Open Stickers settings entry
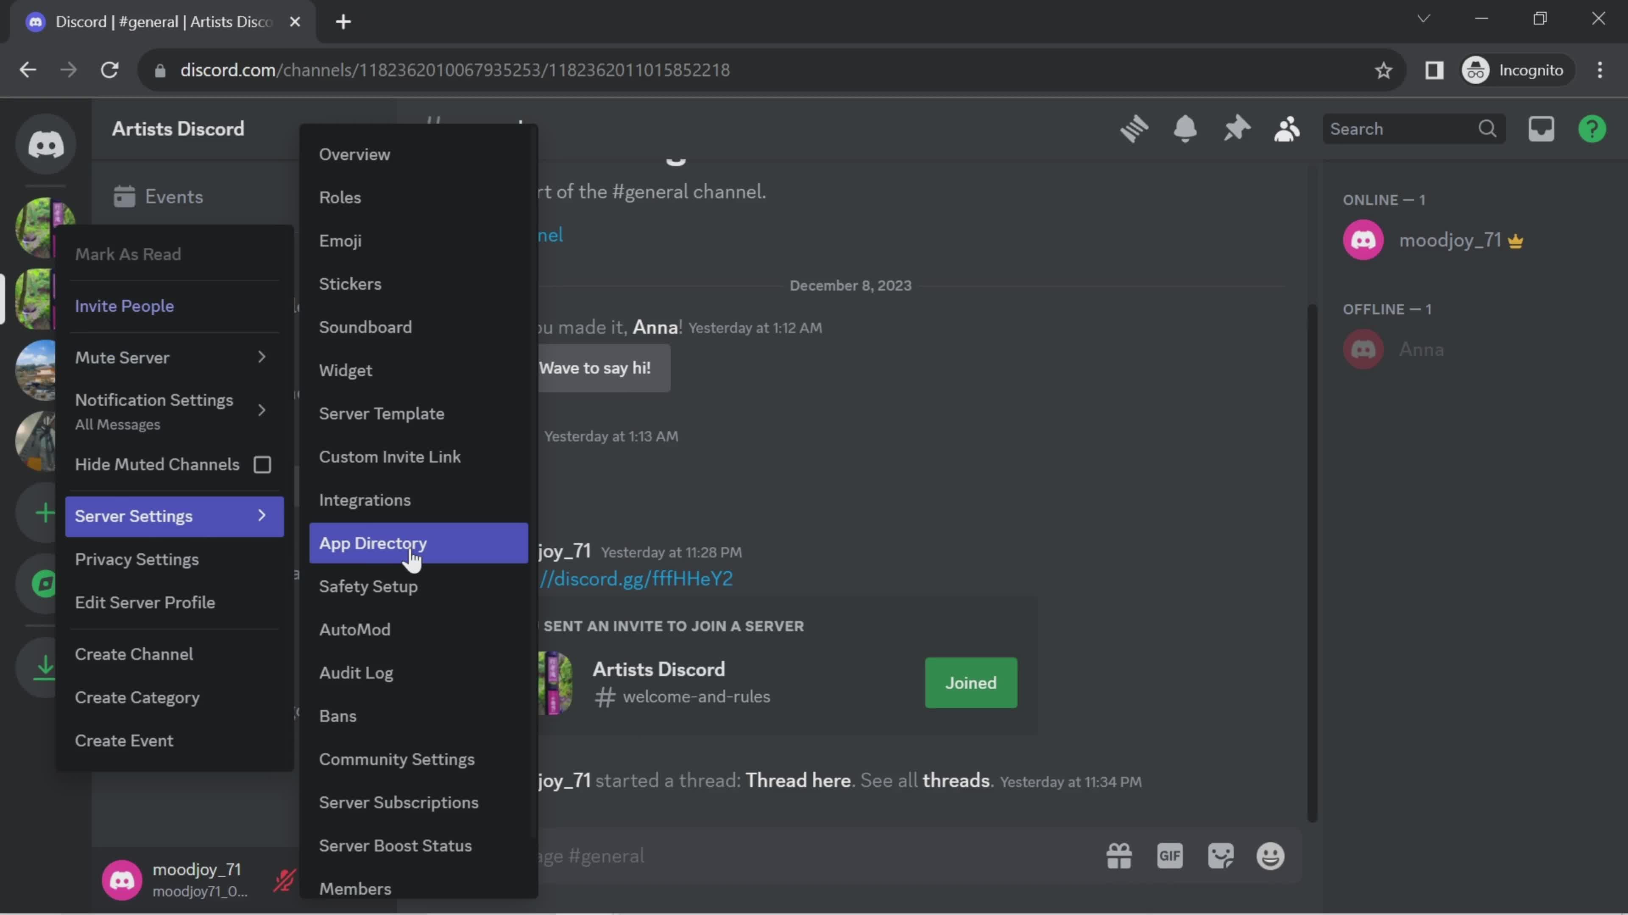Viewport: 1628px width, 915px height. point(418,283)
